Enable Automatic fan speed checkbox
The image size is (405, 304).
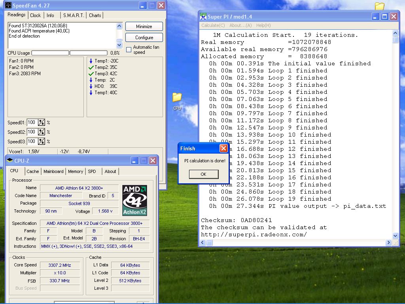coord(129,49)
